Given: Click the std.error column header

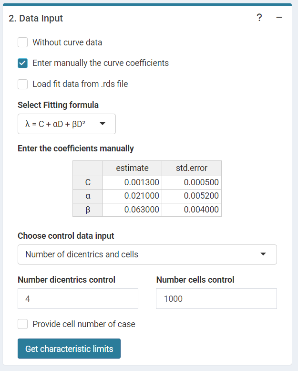Looking at the screenshot, I should [x=192, y=168].
